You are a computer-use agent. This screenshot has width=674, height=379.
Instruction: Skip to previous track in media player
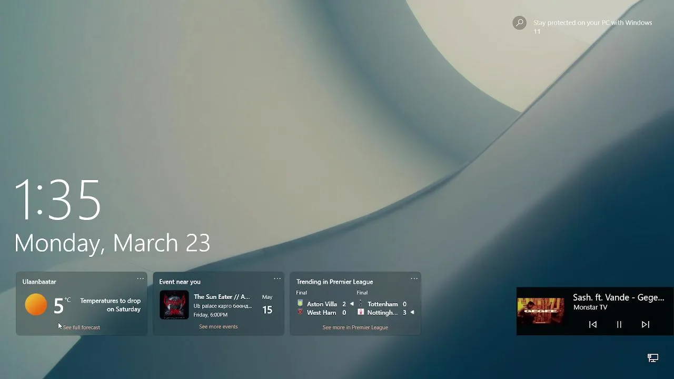pos(593,325)
